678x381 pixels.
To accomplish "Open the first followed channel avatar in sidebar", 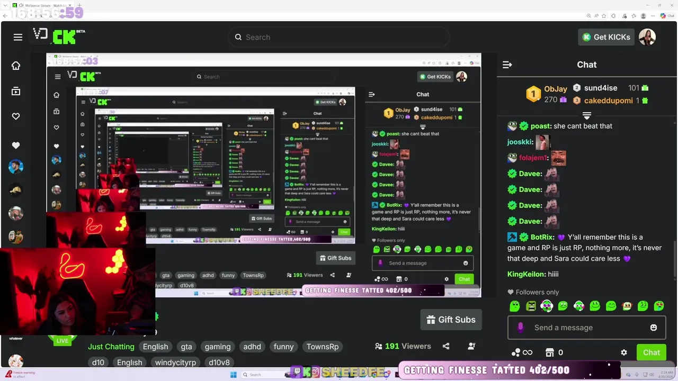I will 16,167.
